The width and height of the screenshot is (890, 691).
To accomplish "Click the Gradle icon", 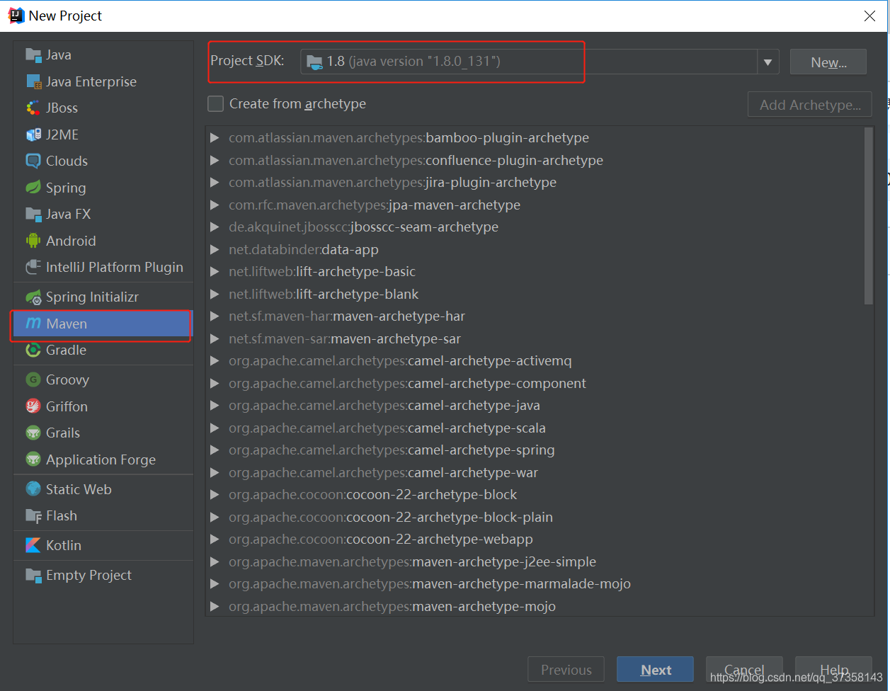I will (33, 350).
